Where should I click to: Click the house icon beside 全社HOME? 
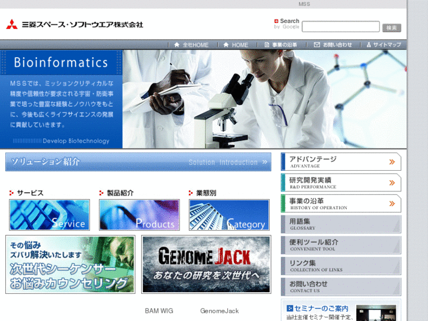pos(177,45)
